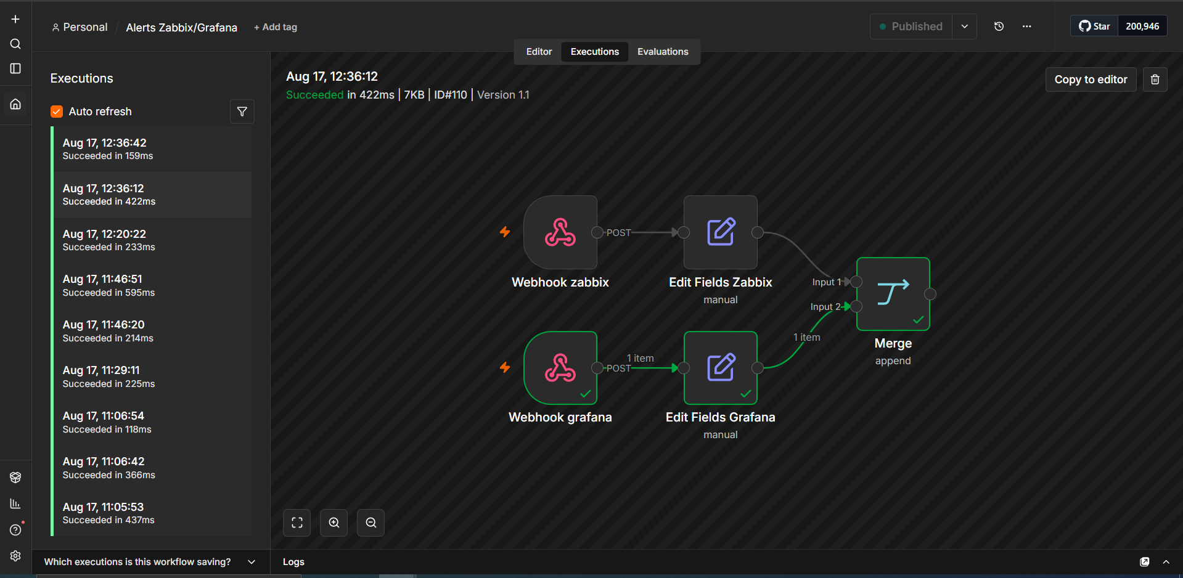1183x578 pixels.
Task: Uncheck the Auto refresh checkbox
Action: (57, 112)
